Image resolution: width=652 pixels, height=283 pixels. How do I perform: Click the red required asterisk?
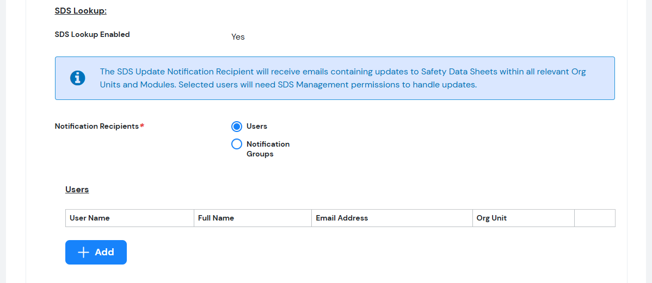(x=142, y=127)
